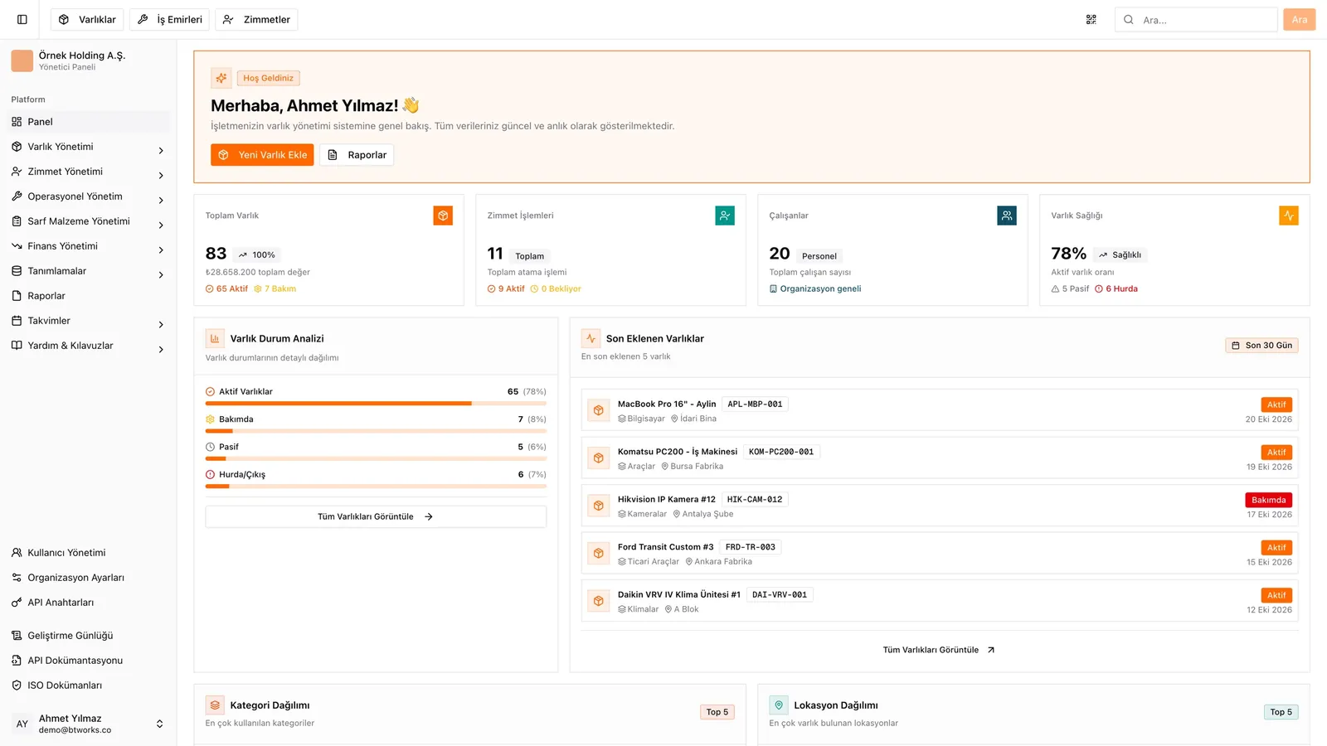
Task: Open ISO Dokümanları in sidebar
Action: (89, 685)
